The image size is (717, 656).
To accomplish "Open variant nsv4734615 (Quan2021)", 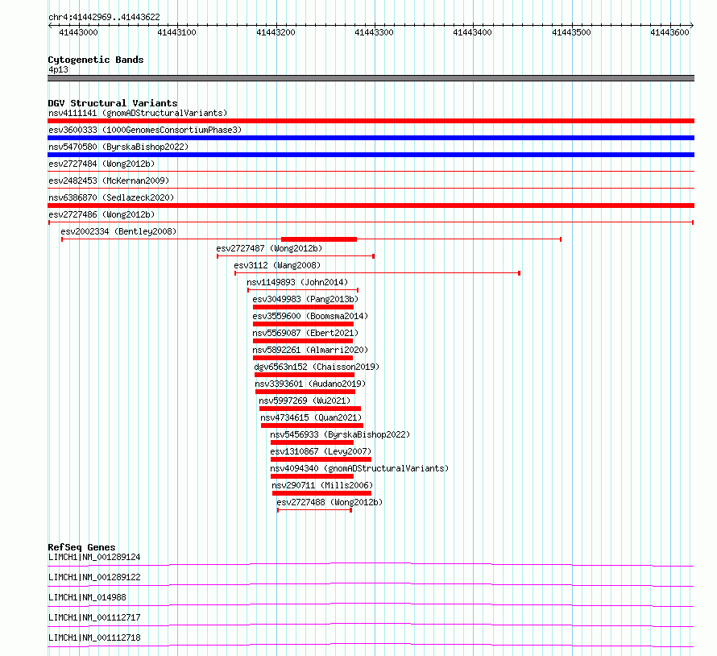I will [311, 417].
